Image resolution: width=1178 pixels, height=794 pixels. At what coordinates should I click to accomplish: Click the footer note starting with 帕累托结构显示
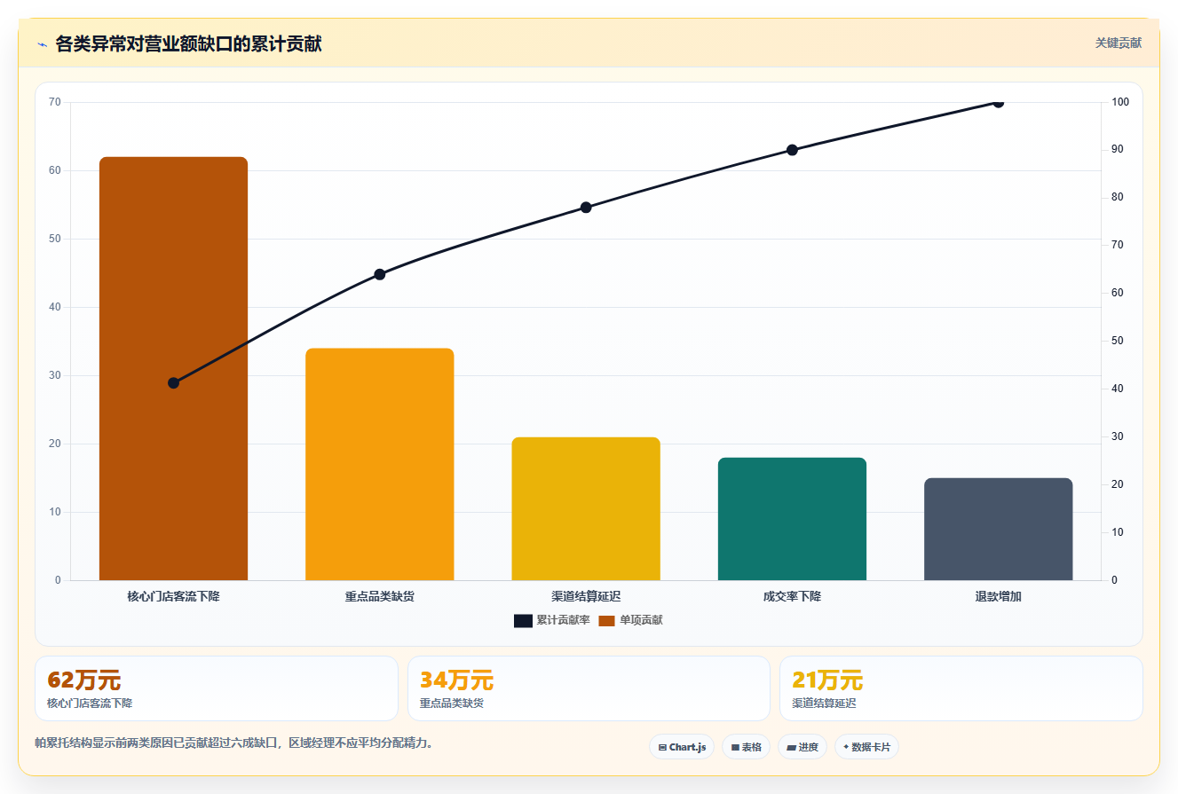235,743
